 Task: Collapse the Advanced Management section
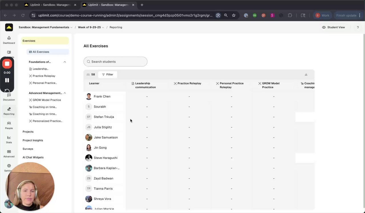click(x=65, y=93)
